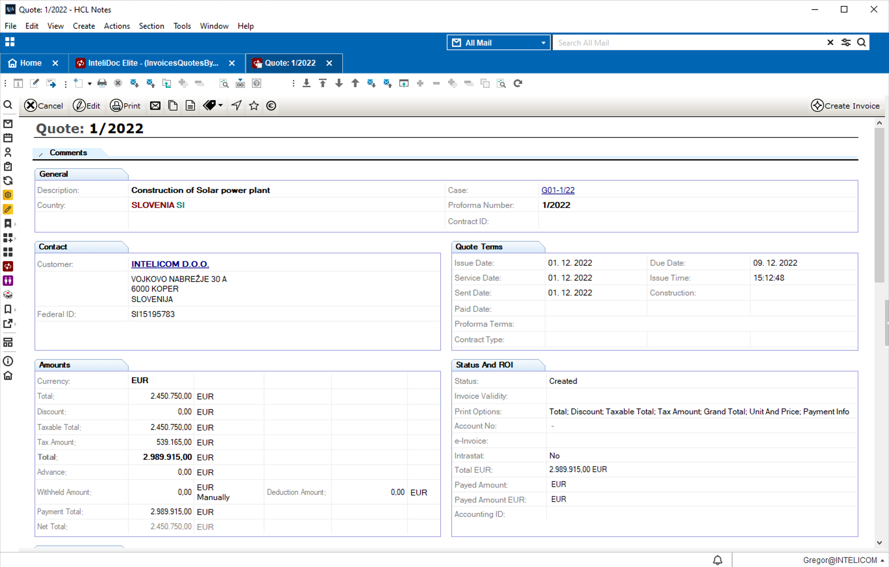Open the File menu
The image size is (889, 567).
(10, 26)
